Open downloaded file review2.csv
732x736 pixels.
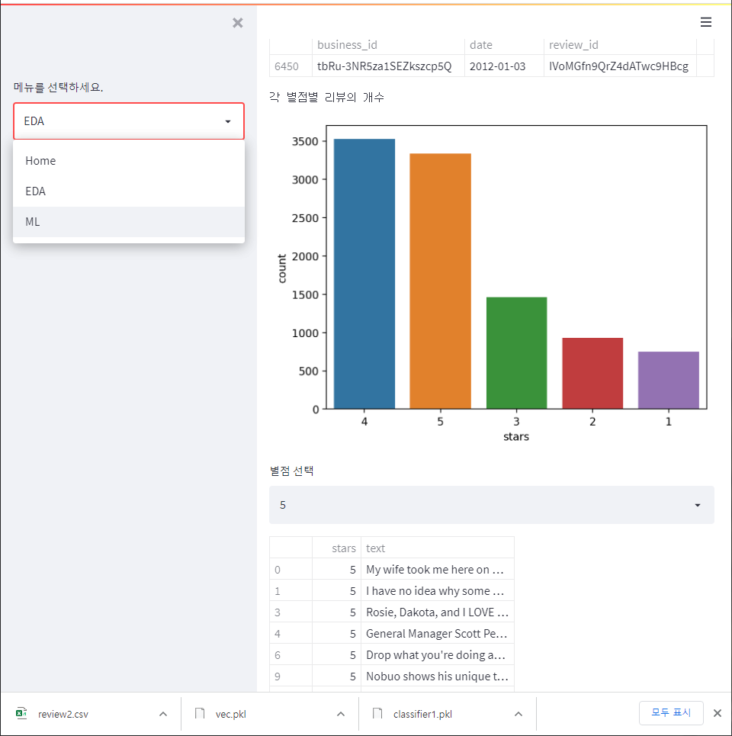[x=63, y=714]
